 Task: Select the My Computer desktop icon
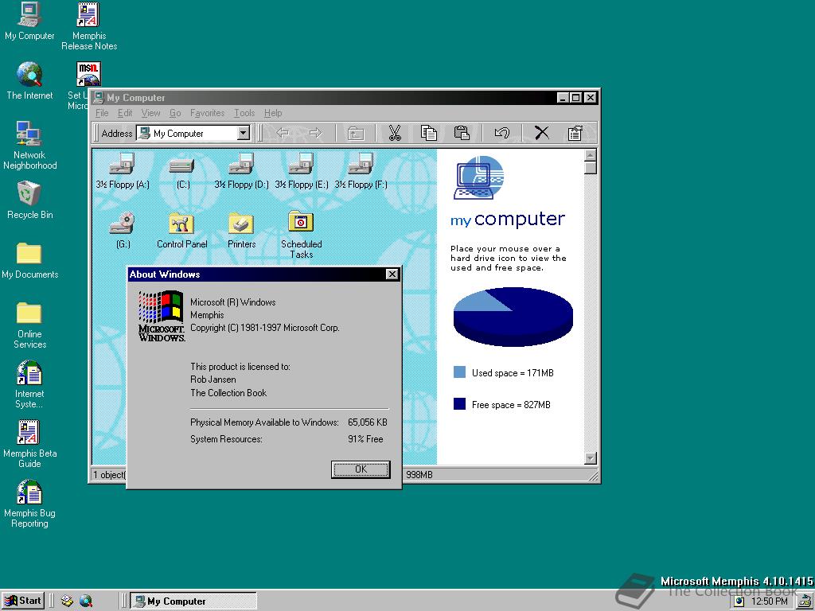pos(29,21)
